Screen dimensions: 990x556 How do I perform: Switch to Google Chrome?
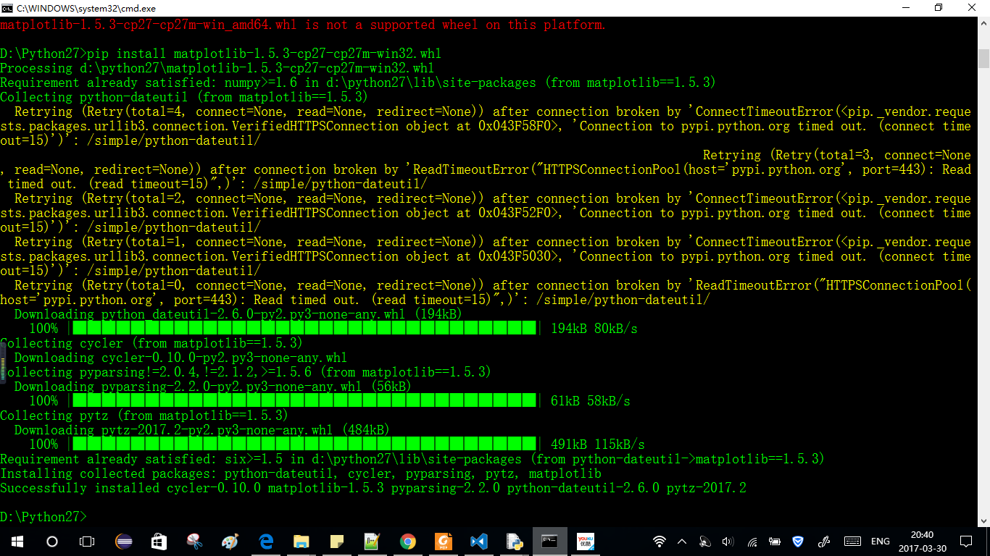[407, 541]
